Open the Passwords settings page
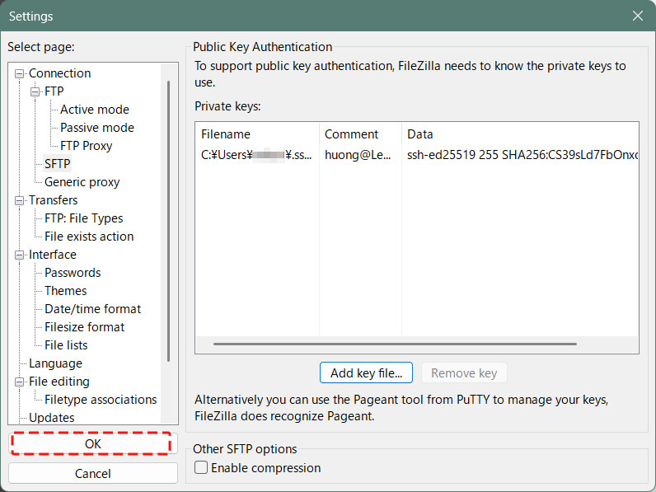 pos(73,273)
